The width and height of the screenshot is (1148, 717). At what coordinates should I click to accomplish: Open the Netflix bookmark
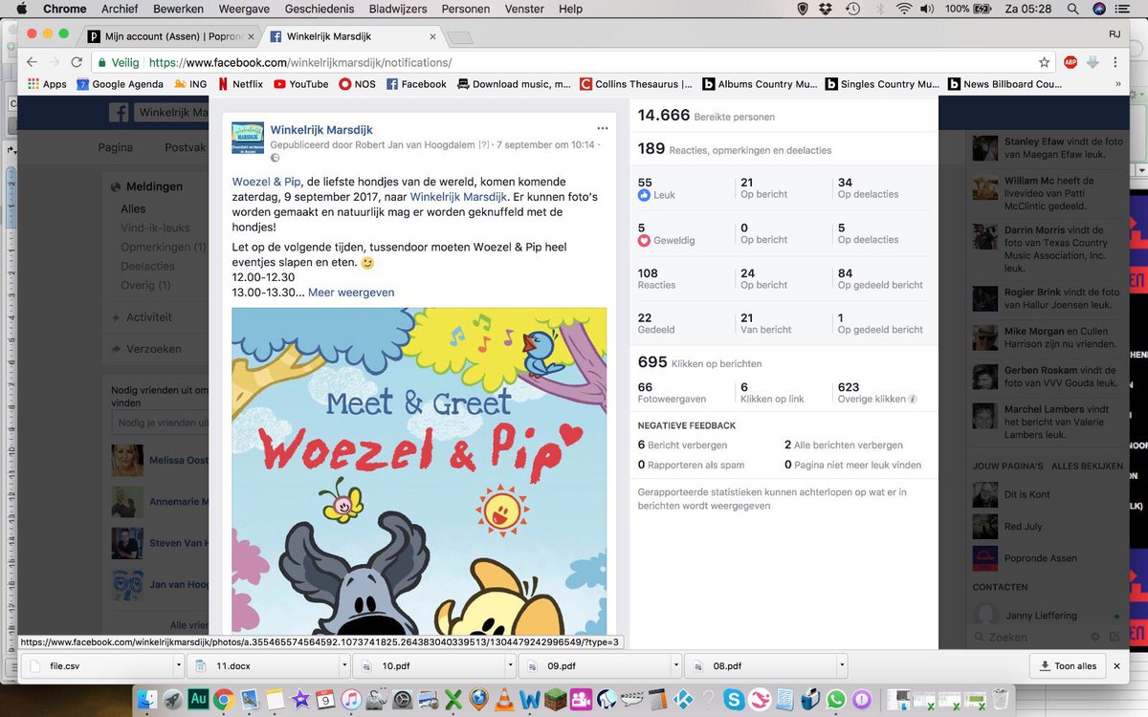pyautogui.click(x=239, y=84)
